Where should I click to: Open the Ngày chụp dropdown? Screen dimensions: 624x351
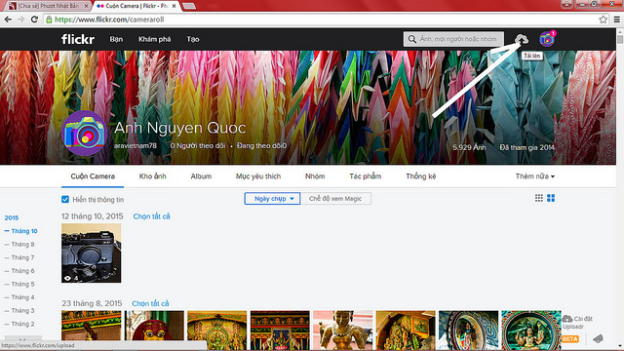pyautogui.click(x=272, y=198)
